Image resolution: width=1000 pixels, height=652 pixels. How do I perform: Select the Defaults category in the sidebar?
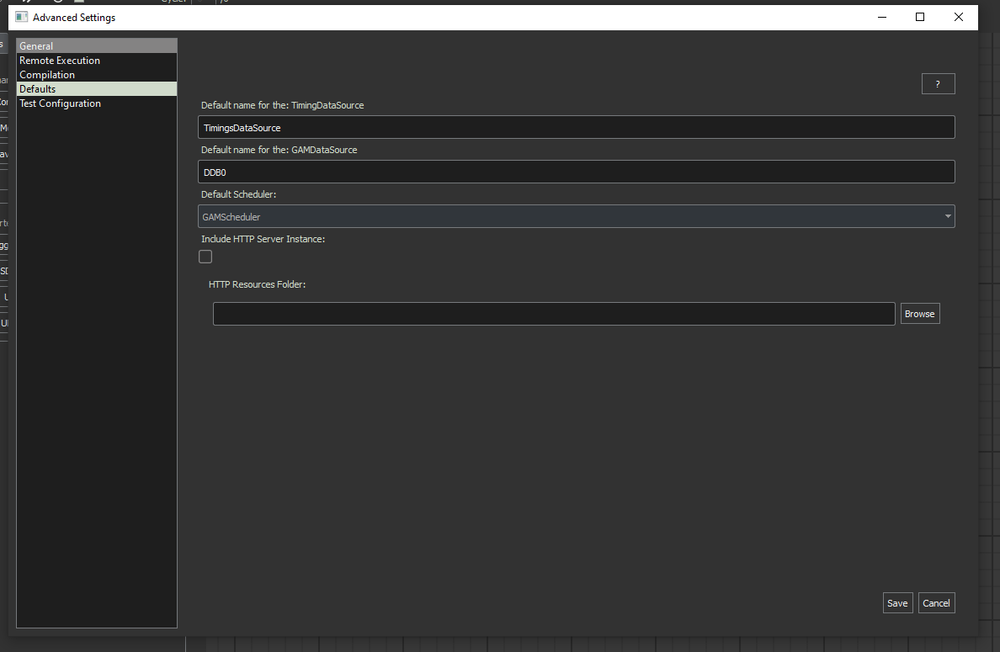point(38,89)
